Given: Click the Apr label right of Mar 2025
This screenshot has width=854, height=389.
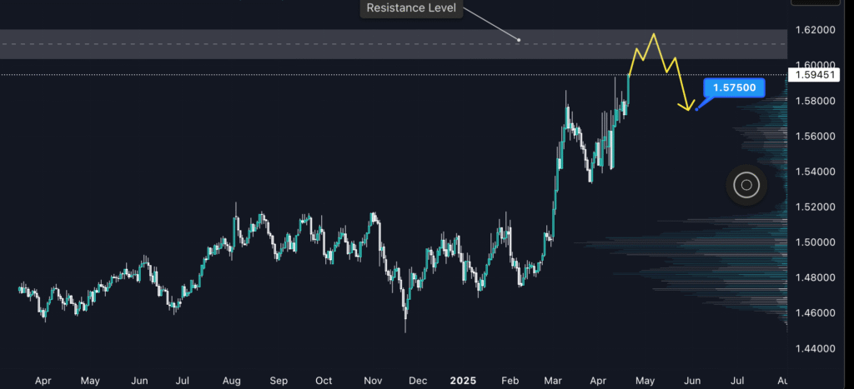Looking at the screenshot, I should coord(598,381).
